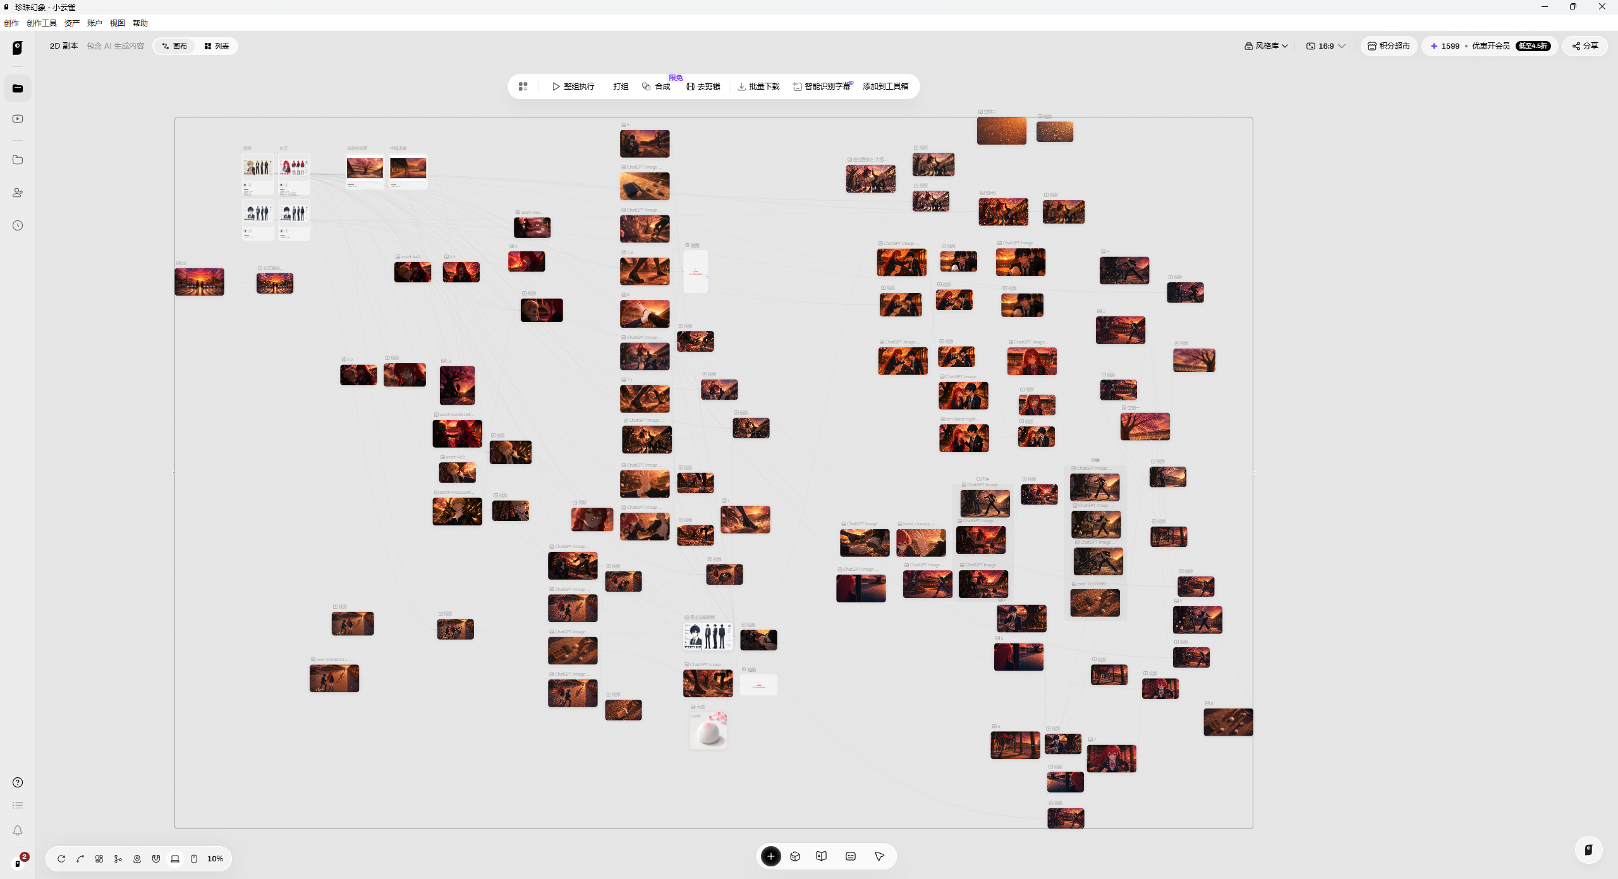
Task: Toggle the laptop trackpad mode icon
Action: pyautogui.click(x=175, y=859)
